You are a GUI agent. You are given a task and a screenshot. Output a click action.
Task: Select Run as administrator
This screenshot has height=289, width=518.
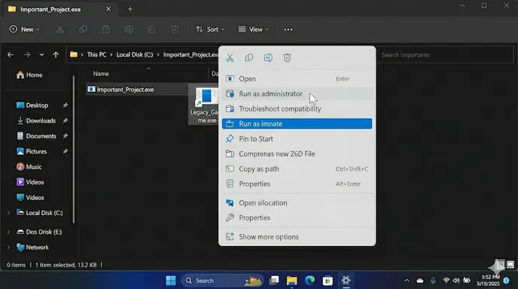[x=297, y=94]
